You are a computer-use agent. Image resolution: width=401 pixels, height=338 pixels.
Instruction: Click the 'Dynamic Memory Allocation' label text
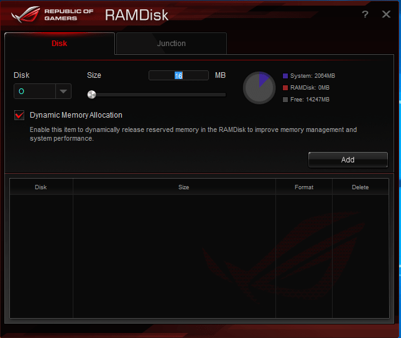76,115
